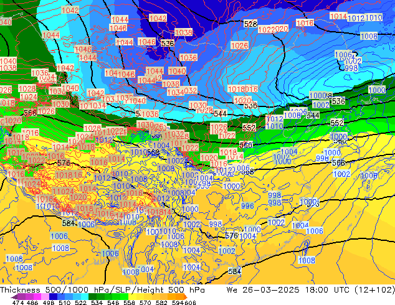Viewport: 395px width, 305px height.
Task: Click the legend value '486'
Action: click(x=32, y=303)
